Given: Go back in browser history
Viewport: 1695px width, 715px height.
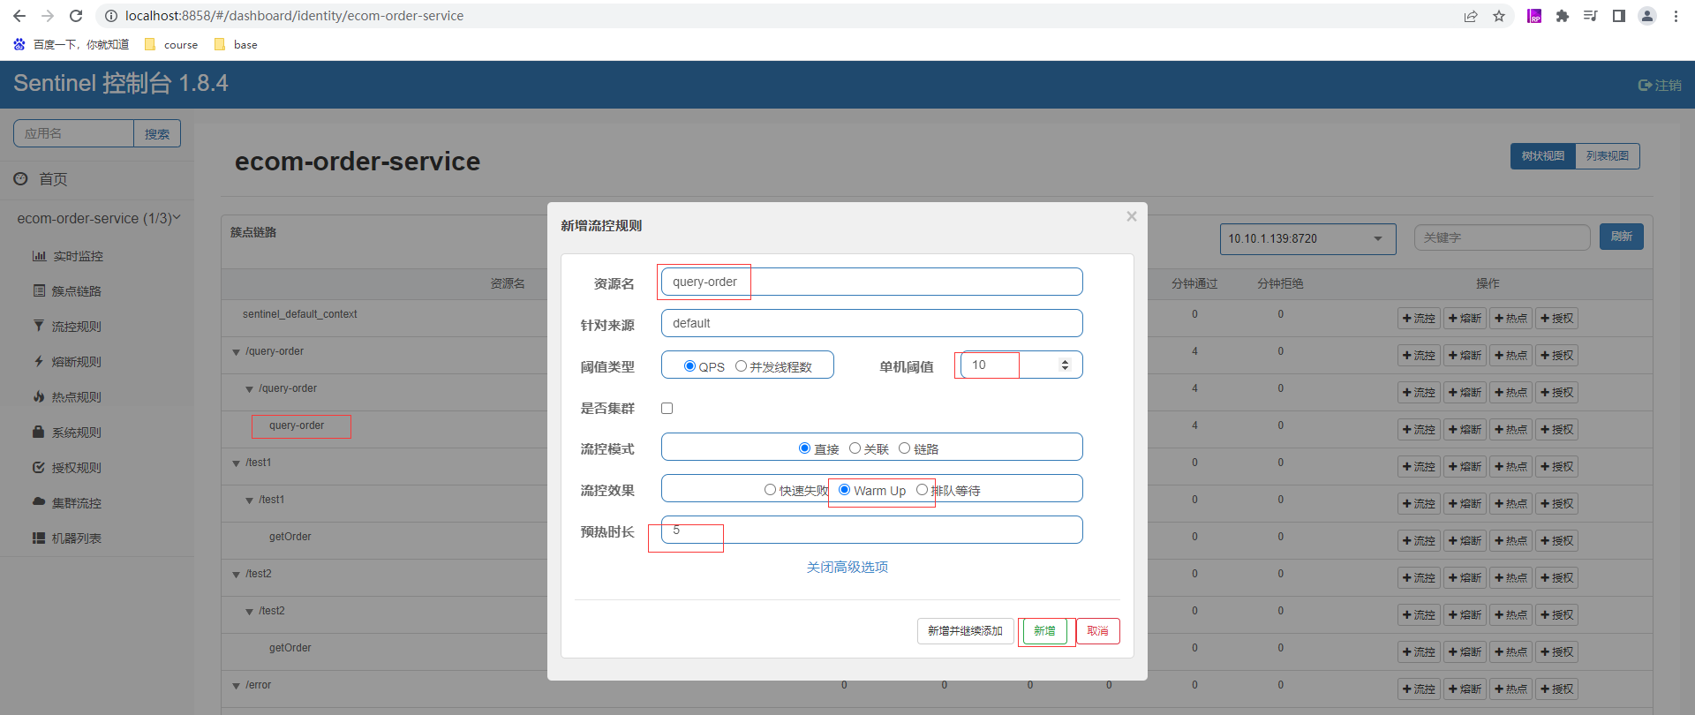Looking at the screenshot, I should click(x=19, y=16).
